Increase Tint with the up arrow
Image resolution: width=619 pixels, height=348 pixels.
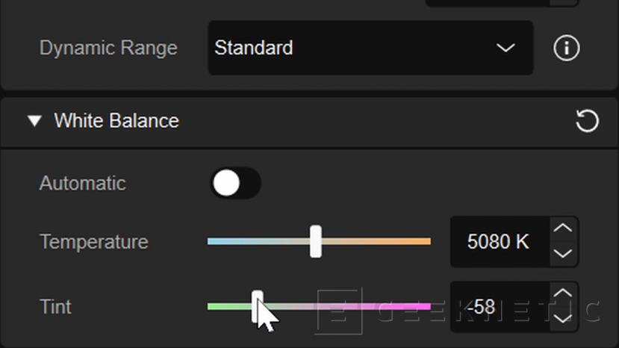coord(564,293)
